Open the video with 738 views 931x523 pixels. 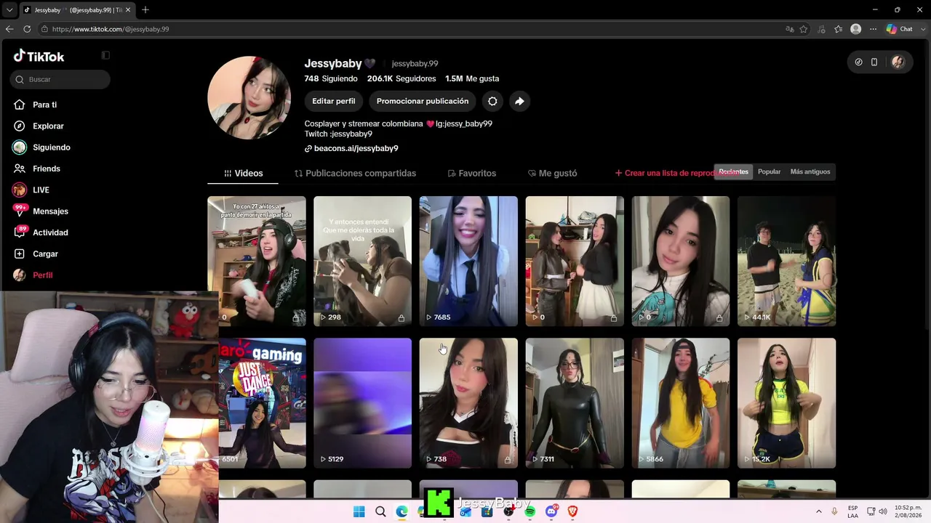pyautogui.click(x=468, y=403)
